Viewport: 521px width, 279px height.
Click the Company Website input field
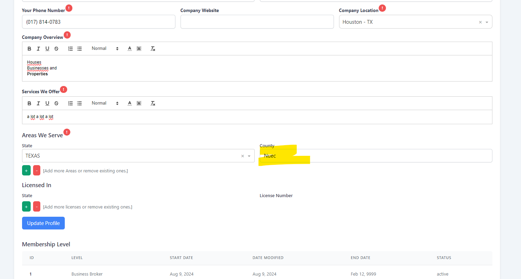click(x=257, y=22)
